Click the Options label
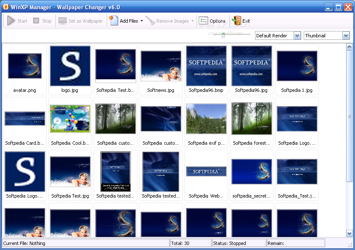Image resolution: width=355 pixels, height=250 pixels. click(217, 21)
